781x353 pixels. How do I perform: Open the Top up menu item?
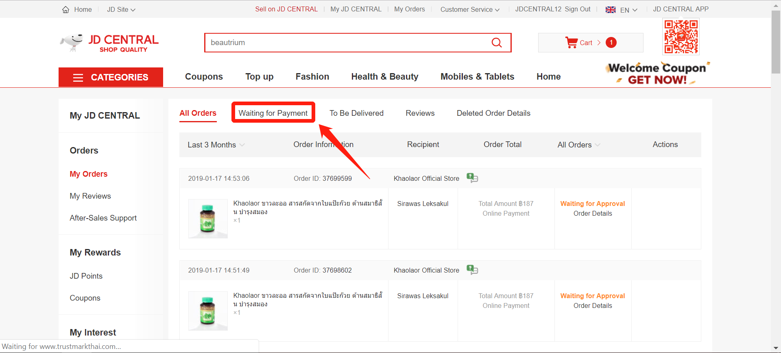click(x=260, y=76)
